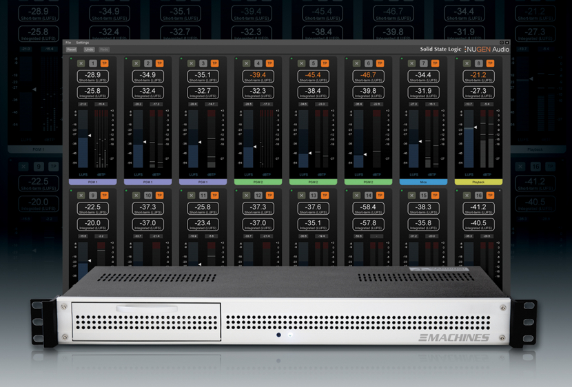Open the File menu
The height and width of the screenshot is (387, 572).
point(68,43)
